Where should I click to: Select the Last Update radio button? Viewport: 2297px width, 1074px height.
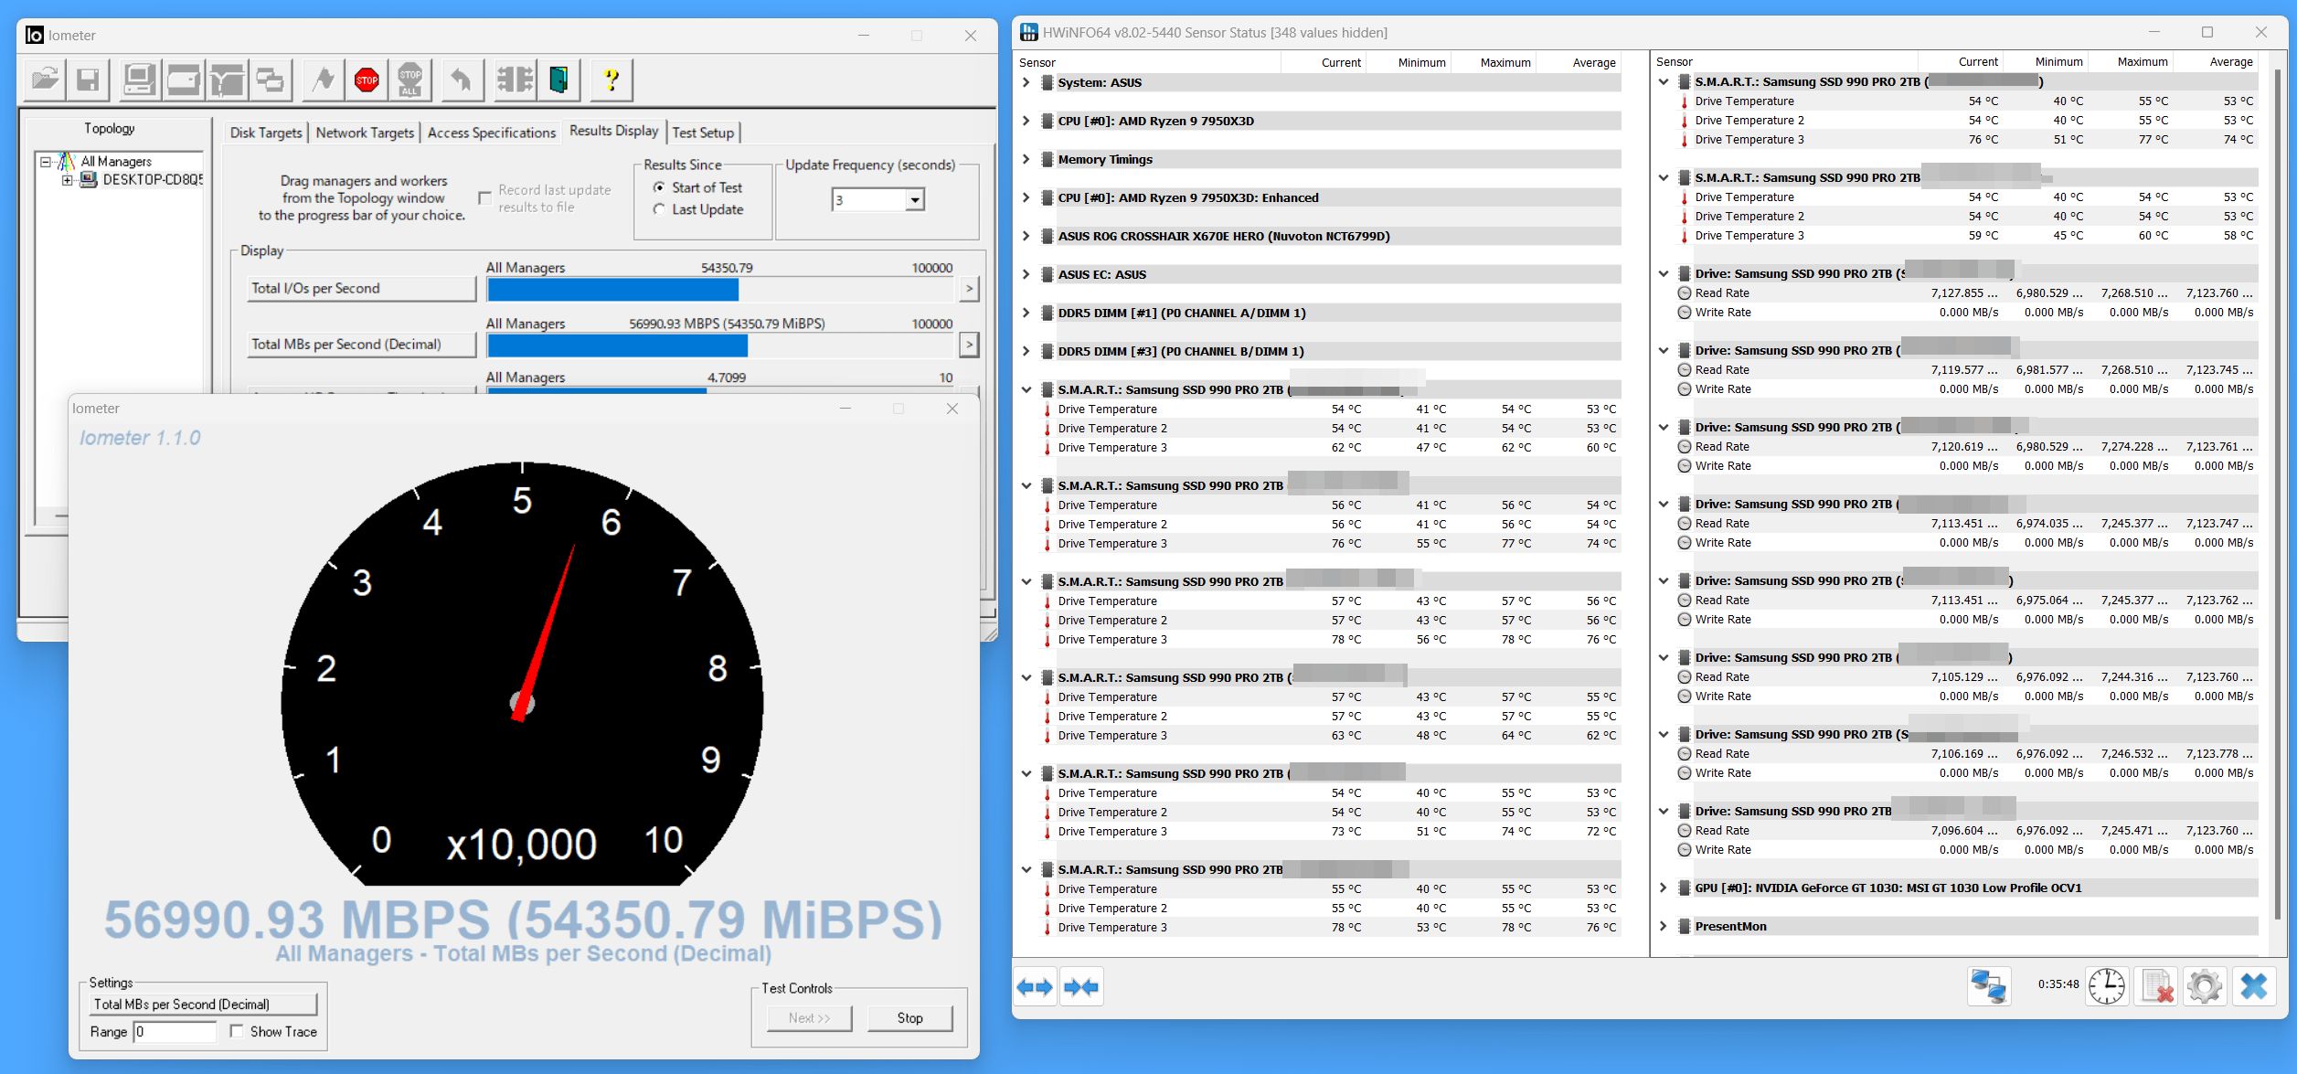point(659,209)
